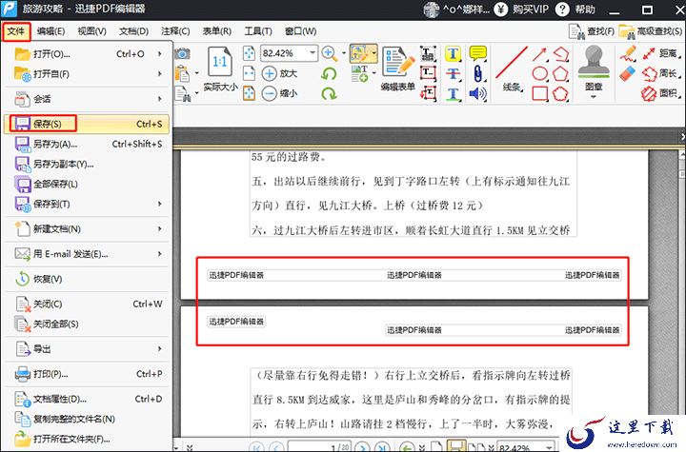
Task: Select the sound annotation speaker tool
Action: [477, 93]
